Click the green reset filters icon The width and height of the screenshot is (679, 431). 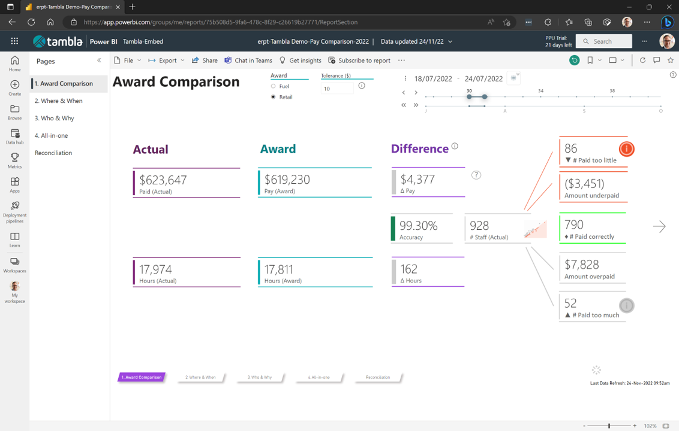click(574, 60)
